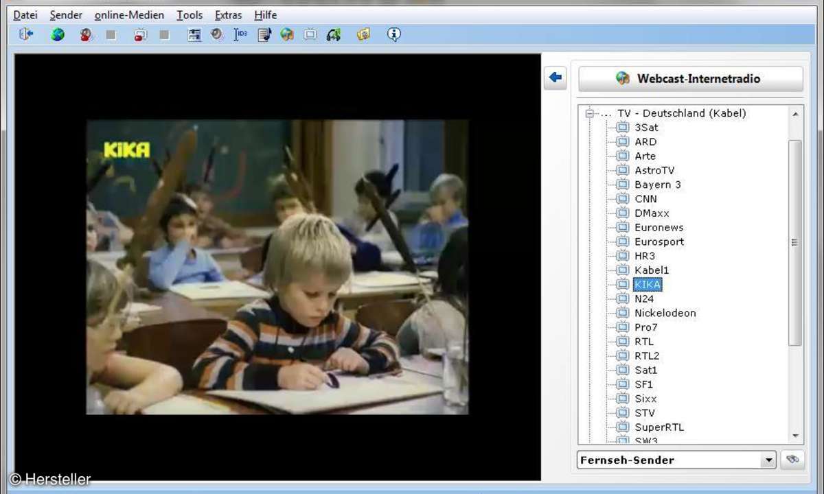Click the TV icon next to CNN
This screenshot has width=824, height=494.
click(622, 199)
